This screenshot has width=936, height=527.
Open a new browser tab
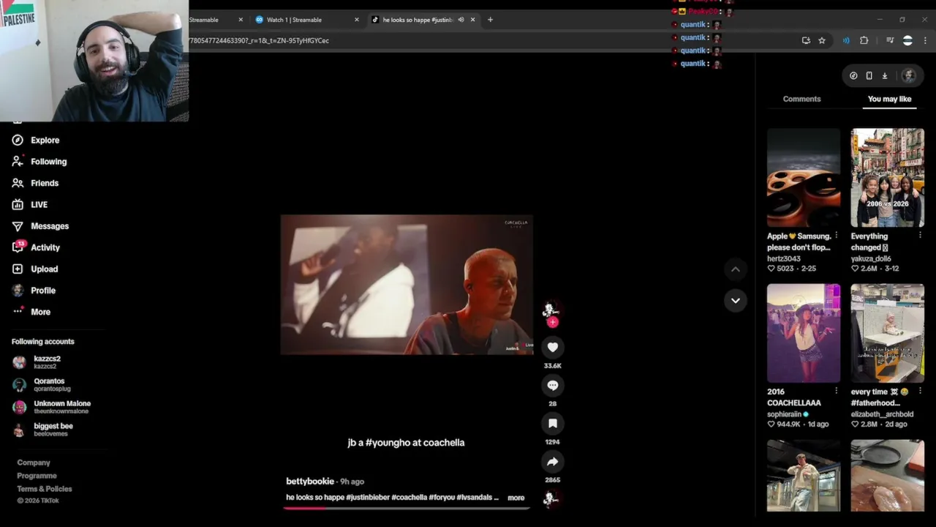click(x=490, y=20)
